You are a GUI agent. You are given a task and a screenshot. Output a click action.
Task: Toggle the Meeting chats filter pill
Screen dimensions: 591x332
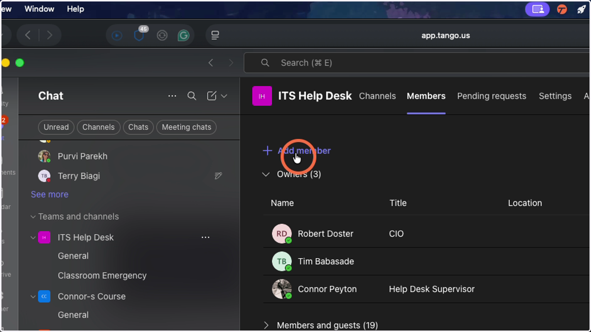(186, 127)
